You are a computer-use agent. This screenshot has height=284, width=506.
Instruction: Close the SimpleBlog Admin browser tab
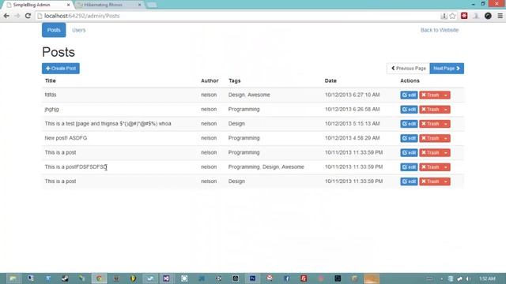coord(69,5)
